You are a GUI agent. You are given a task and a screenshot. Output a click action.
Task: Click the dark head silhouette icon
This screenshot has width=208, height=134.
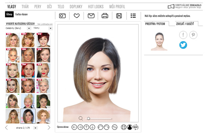[130, 127]
